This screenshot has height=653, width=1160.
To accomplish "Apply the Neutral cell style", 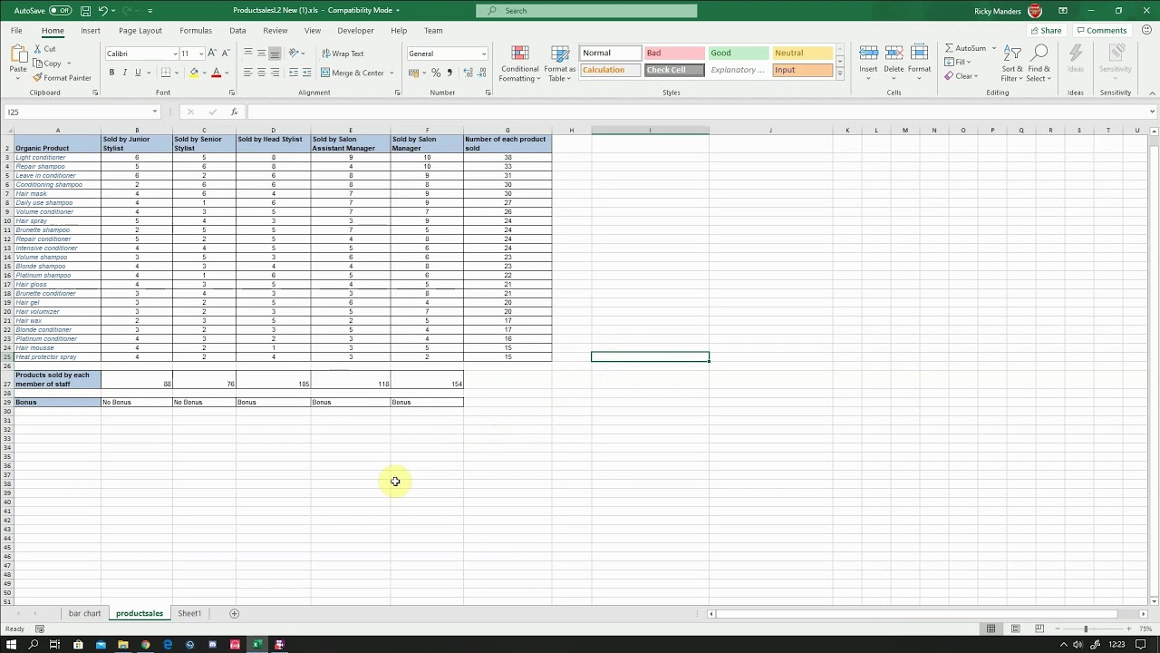I will 802,53.
